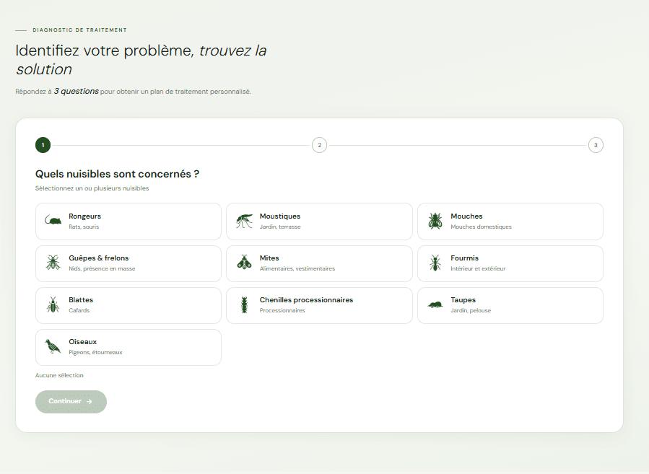Screen dimensions: 649x474
Task: Select the Chenilles processionnaires title
Action: point(306,300)
